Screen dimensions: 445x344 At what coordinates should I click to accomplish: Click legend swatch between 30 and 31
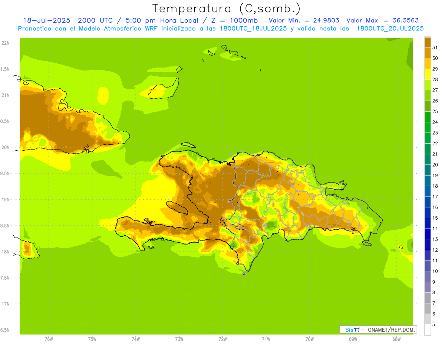428,53
